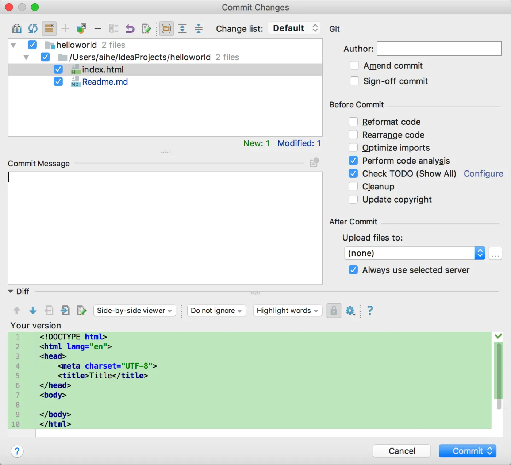Click the minus Delete icon in toolbar
The image size is (511, 465).
pyautogui.click(x=97, y=28)
